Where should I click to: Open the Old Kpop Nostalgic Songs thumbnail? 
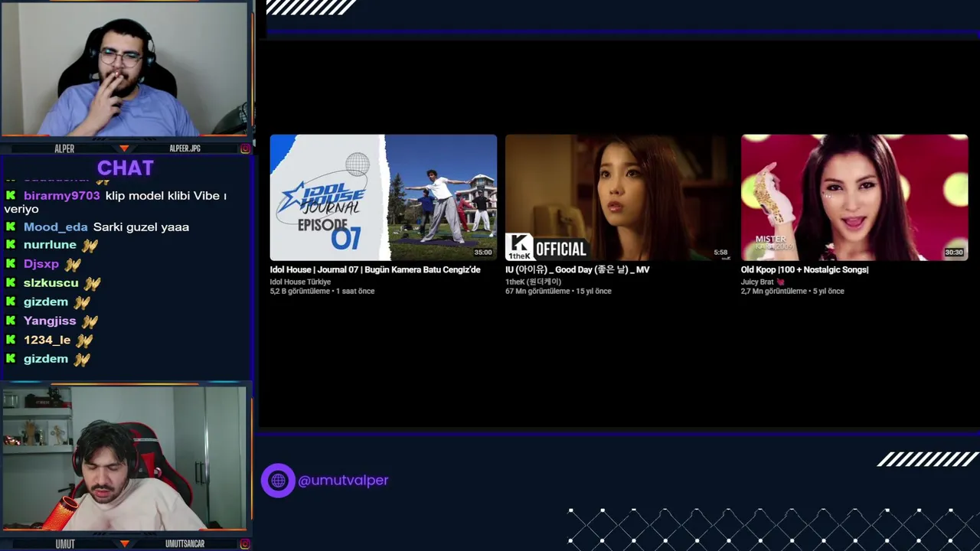[854, 197]
